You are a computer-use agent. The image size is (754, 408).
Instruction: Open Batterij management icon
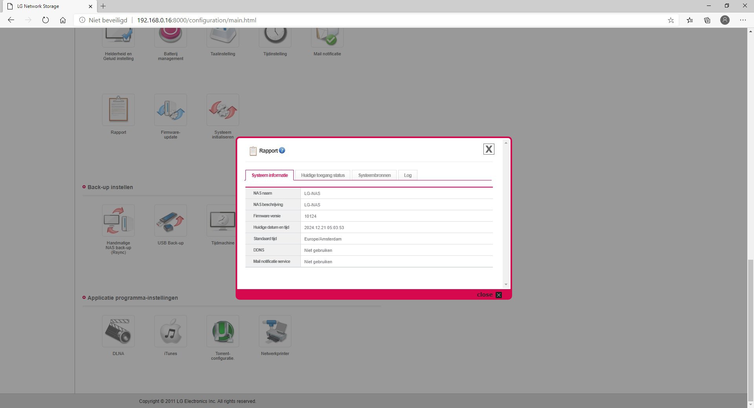click(x=170, y=37)
